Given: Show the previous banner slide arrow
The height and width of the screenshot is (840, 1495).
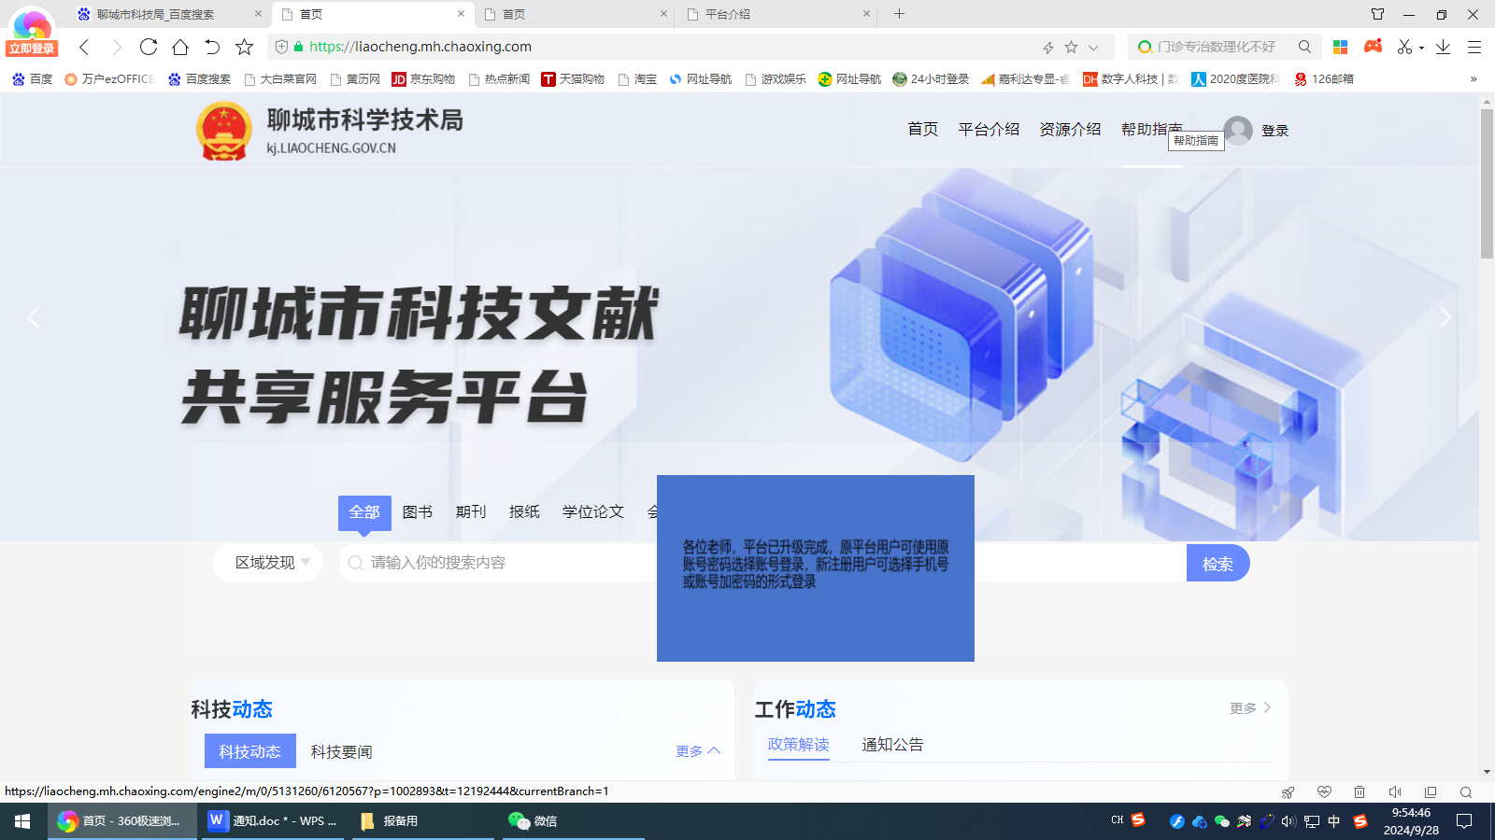Looking at the screenshot, I should coord(33,318).
